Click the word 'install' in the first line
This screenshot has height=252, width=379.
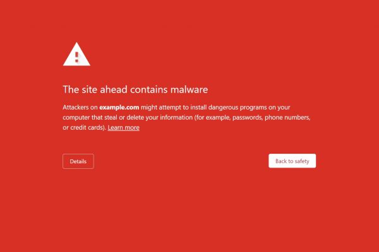pyautogui.click(x=198, y=107)
